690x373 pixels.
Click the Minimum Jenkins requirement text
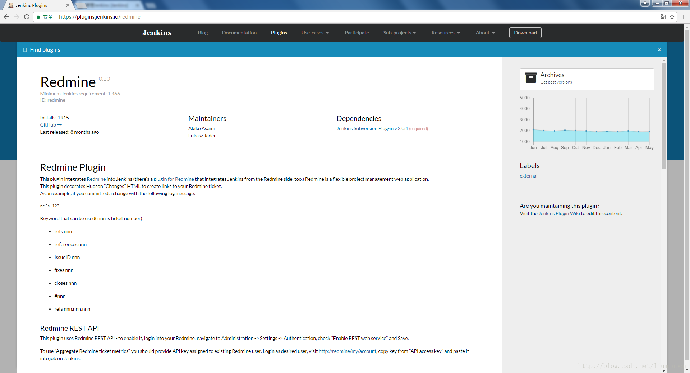click(80, 94)
